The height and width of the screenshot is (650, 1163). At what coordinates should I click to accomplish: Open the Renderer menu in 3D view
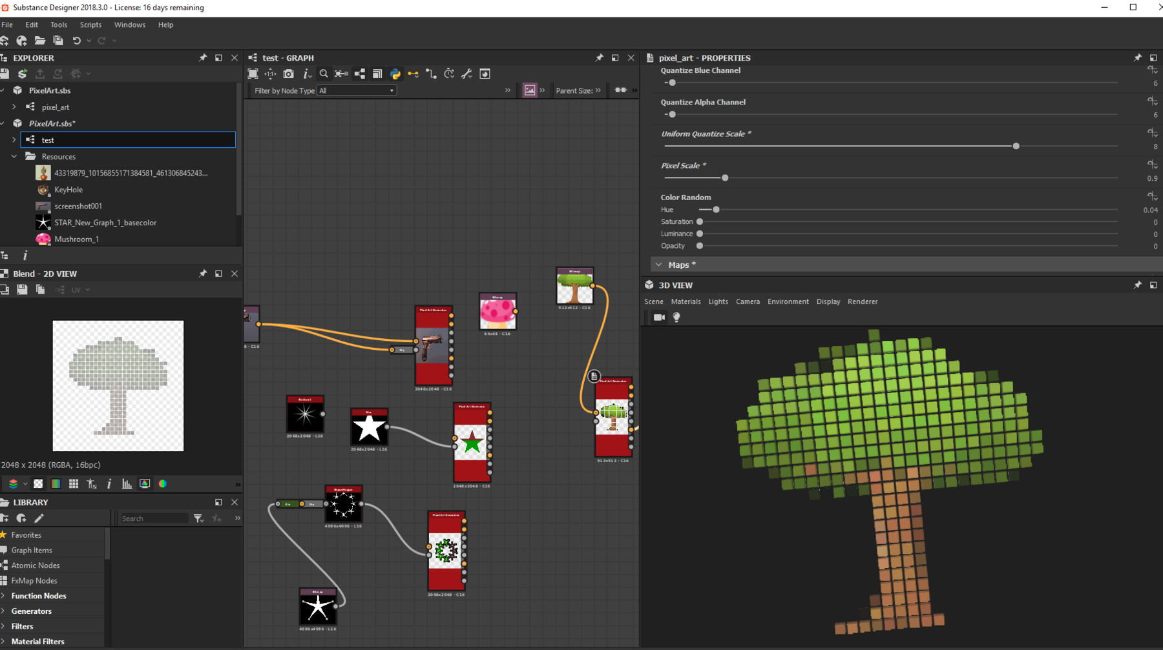[x=863, y=301]
